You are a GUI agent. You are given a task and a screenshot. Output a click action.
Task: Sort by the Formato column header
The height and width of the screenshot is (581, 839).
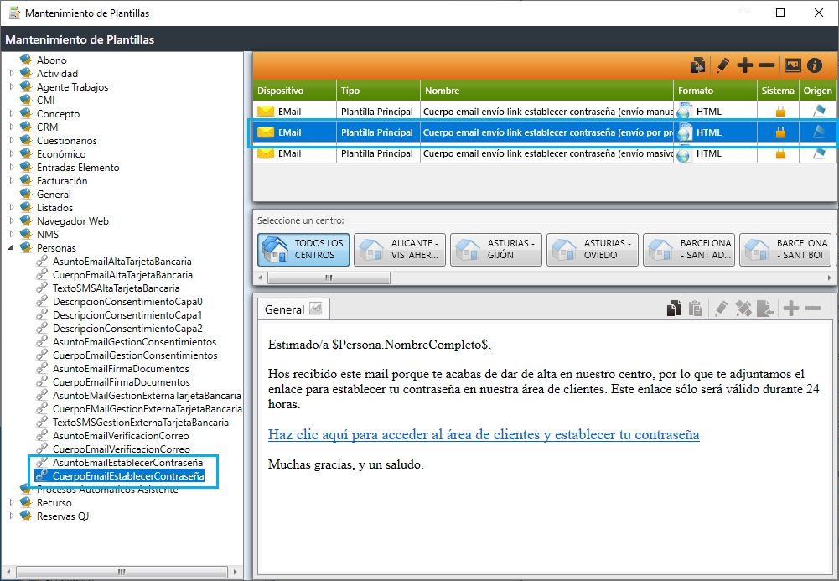(716, 91)
